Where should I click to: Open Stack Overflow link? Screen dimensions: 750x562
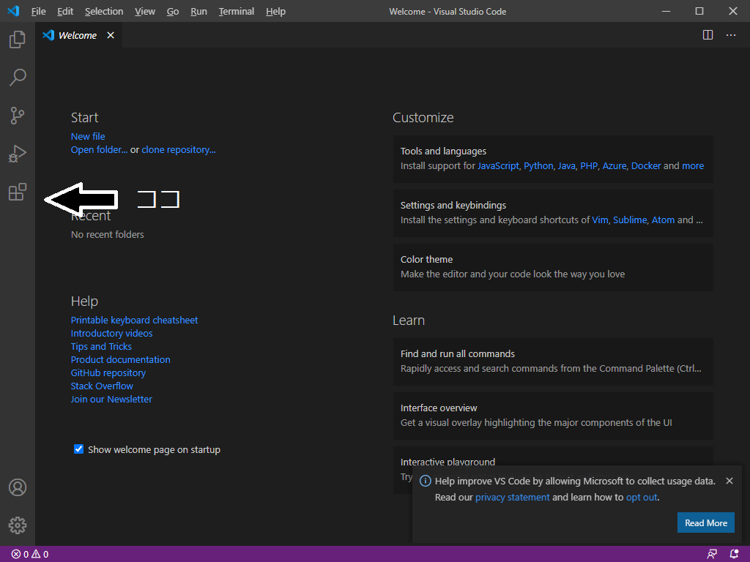click(102, 386)
